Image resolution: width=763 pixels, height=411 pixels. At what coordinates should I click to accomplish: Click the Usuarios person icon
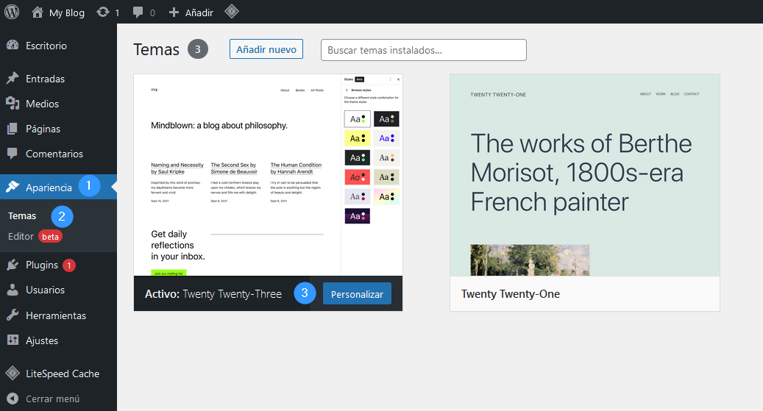point(13,290)
